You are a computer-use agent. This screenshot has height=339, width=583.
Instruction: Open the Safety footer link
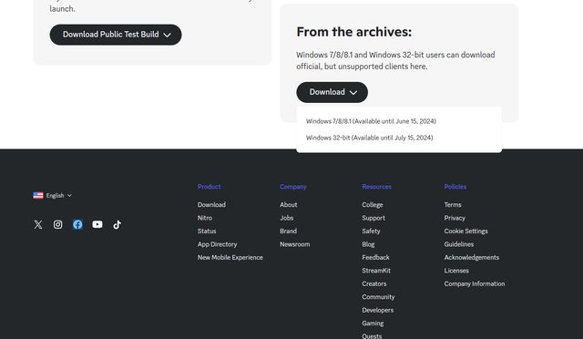tap(371, 231)
